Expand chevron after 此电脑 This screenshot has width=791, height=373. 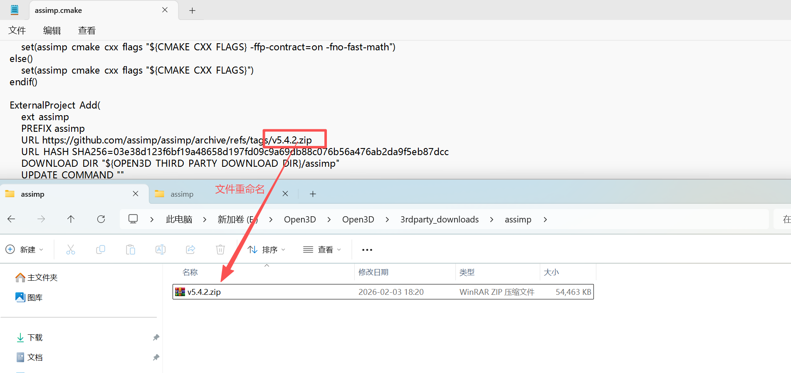coord(205,220)
